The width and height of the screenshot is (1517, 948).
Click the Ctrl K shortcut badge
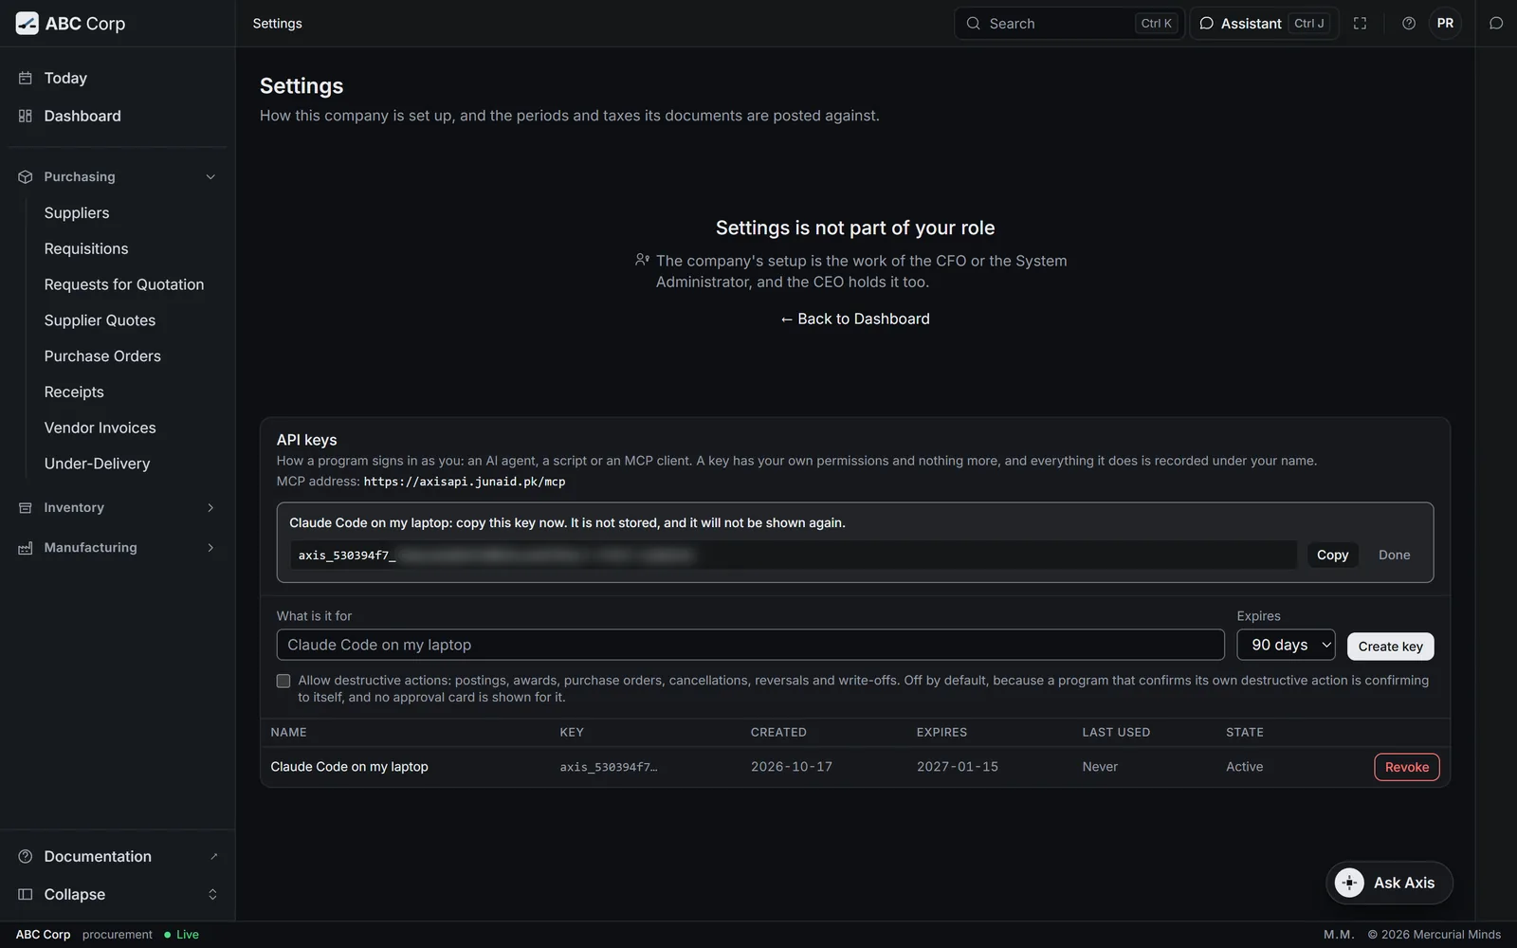(1156, 24)
